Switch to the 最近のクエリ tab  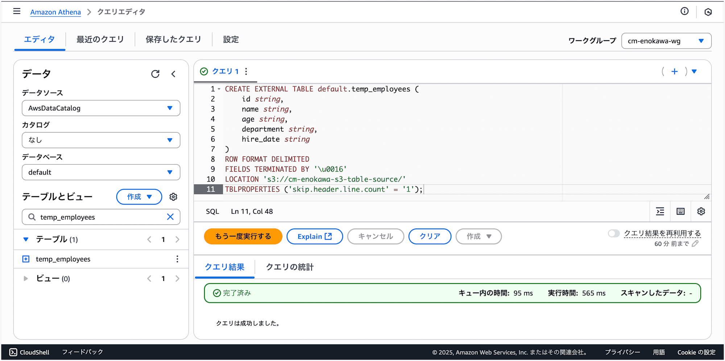point(100,39)
